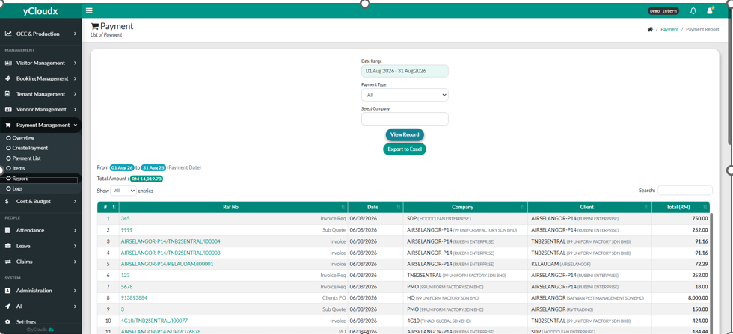Sort by Ref No column arrows
This screenshot has width=733, height=334.
(x=343, y=207)
